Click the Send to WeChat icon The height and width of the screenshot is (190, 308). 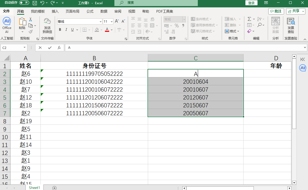coord(47,26)
